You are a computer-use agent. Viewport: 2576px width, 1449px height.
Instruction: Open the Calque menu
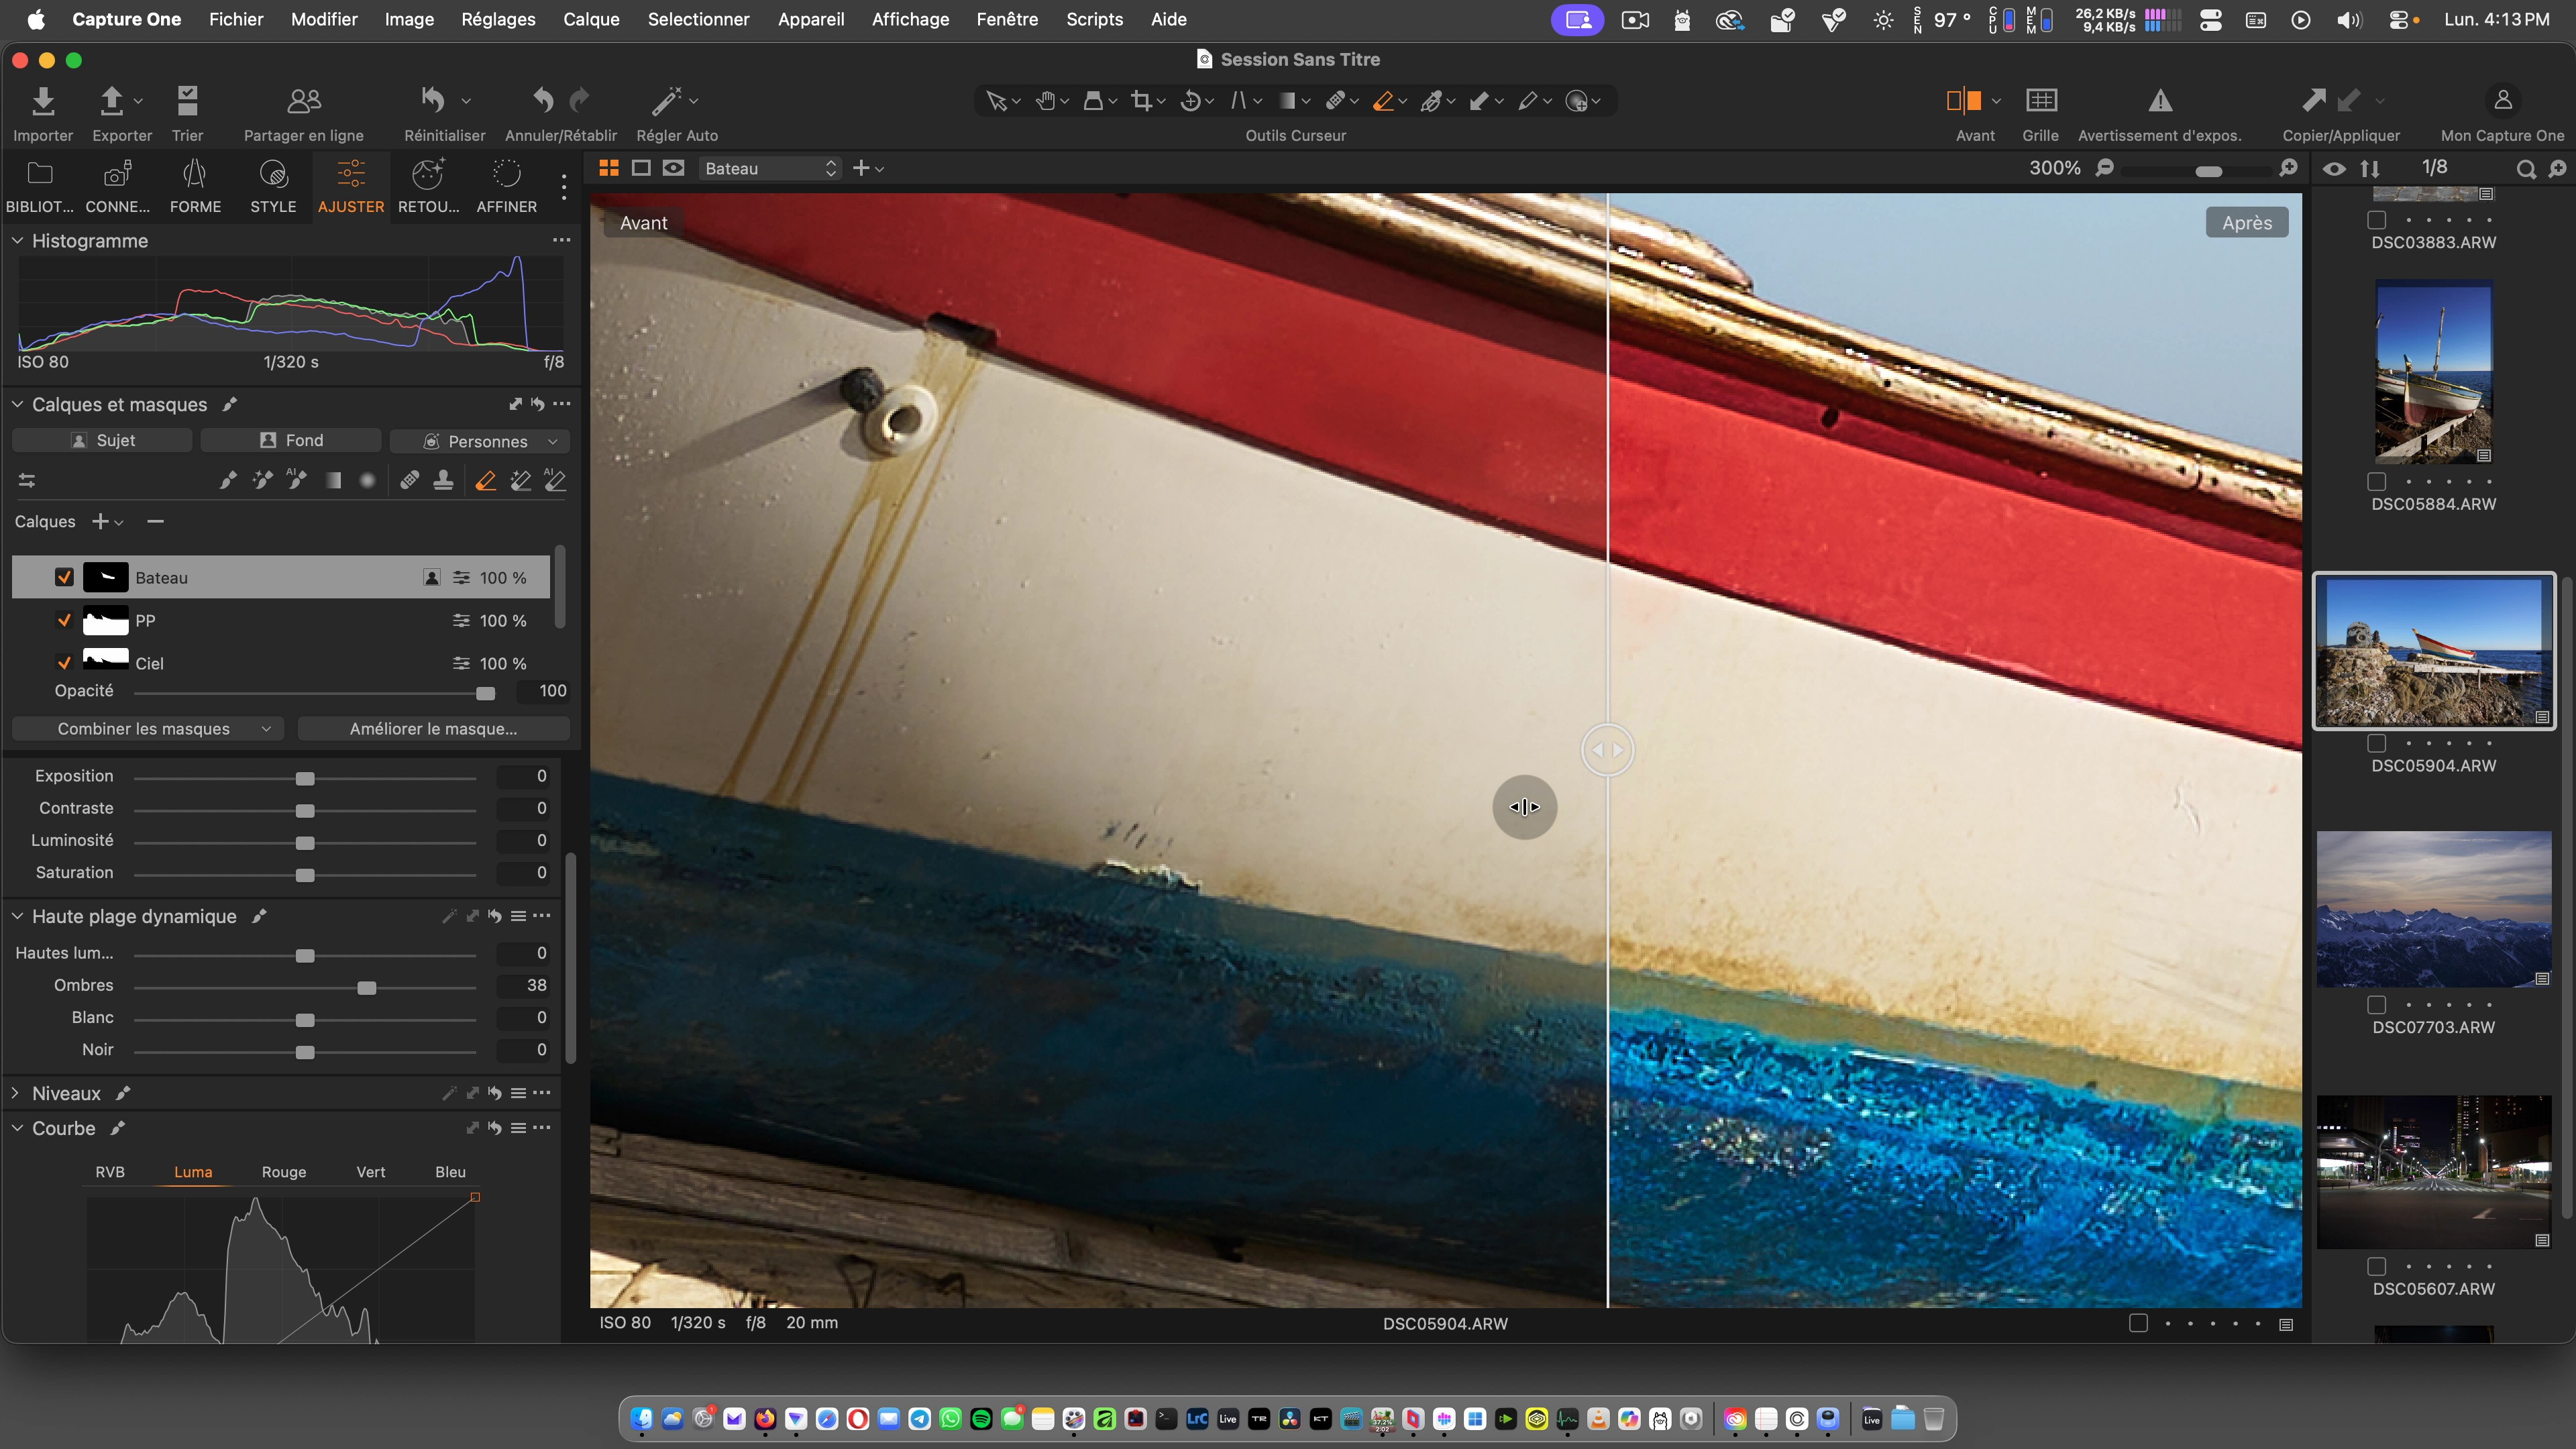coord(590,19)
